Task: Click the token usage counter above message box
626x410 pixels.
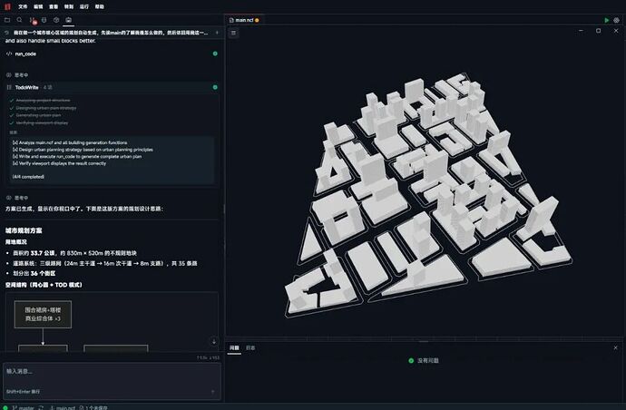Action: [208, 357]
